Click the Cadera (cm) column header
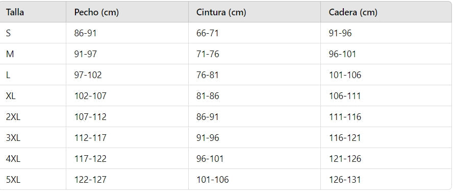The width and height of the screenshot is (454, 194). [353, 12]
